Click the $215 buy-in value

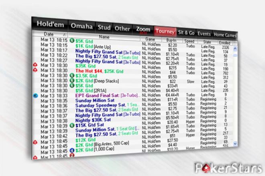point(172,68)
